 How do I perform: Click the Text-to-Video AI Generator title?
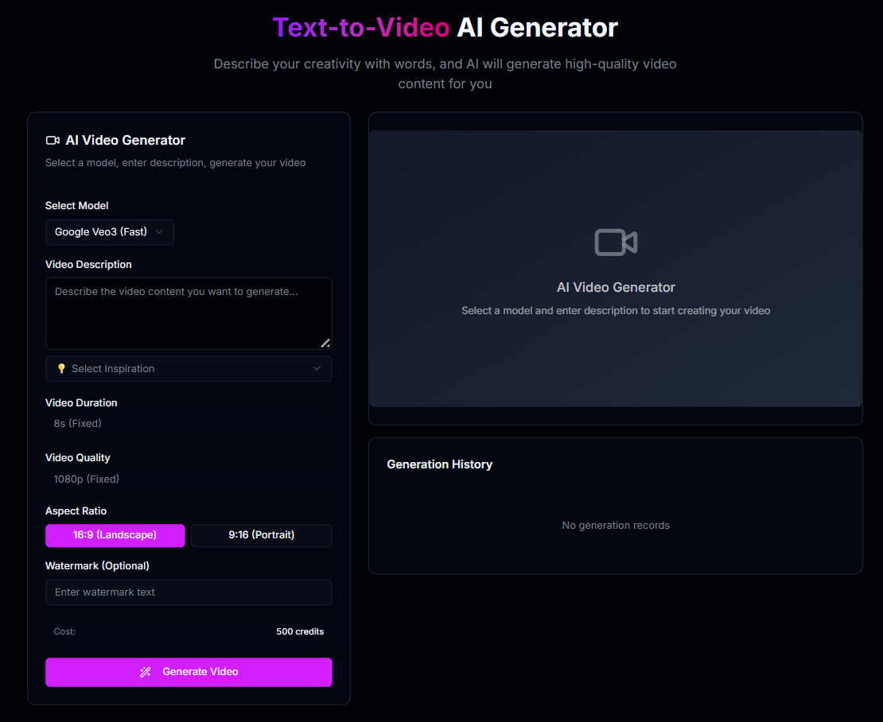click(x=445, y=27)
